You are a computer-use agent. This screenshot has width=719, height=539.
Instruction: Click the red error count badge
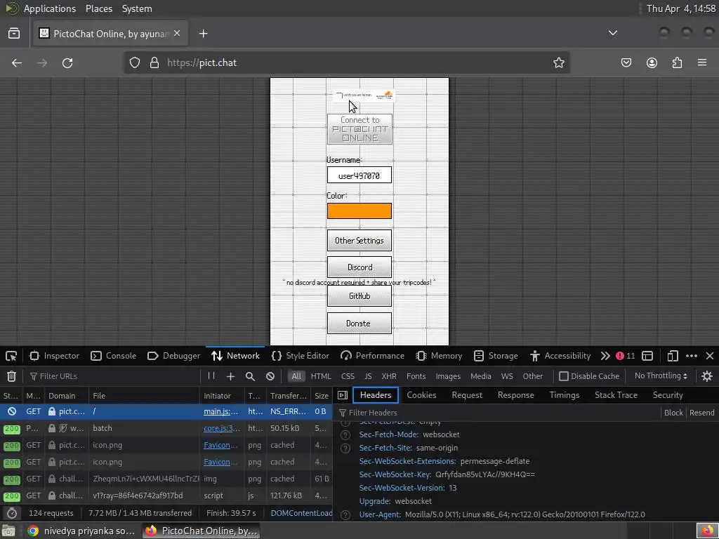(x=626, y=356)
